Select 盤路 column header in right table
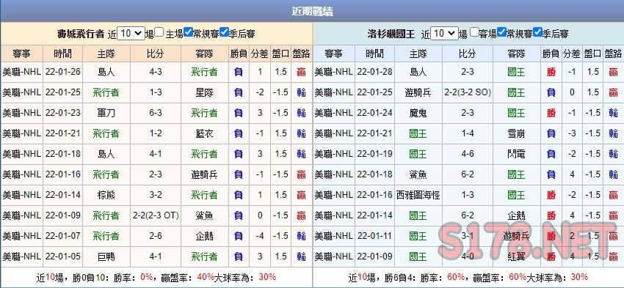Screen dimensions: 624x288 613,53
